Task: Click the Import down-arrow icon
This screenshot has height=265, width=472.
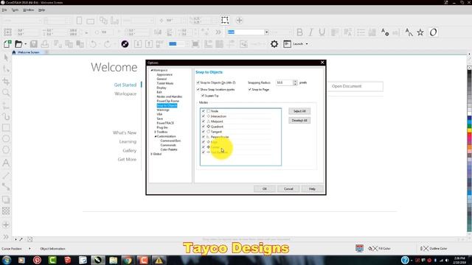Action: pos(138,44)
